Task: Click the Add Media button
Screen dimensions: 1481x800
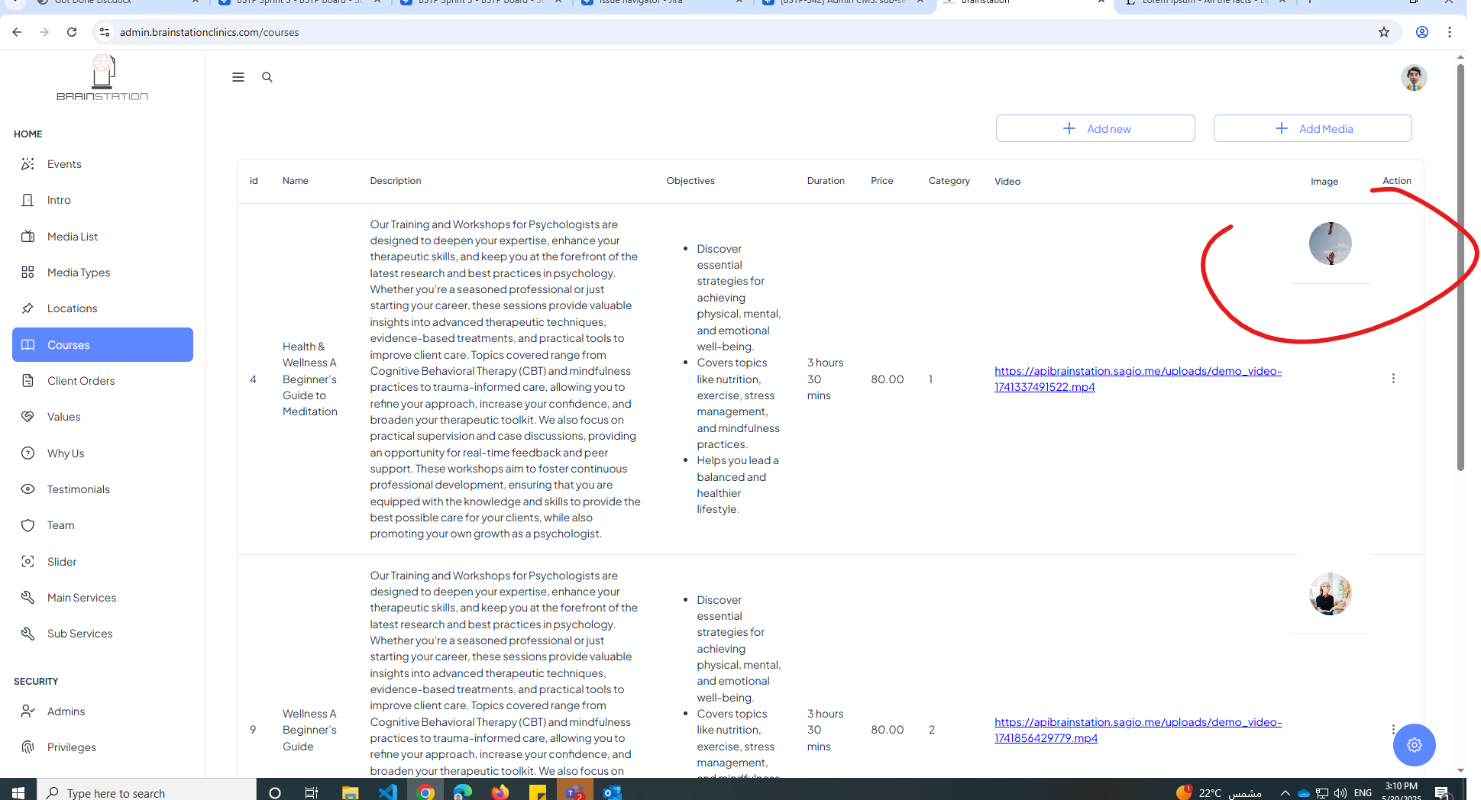Action: tap(1312, 128)
